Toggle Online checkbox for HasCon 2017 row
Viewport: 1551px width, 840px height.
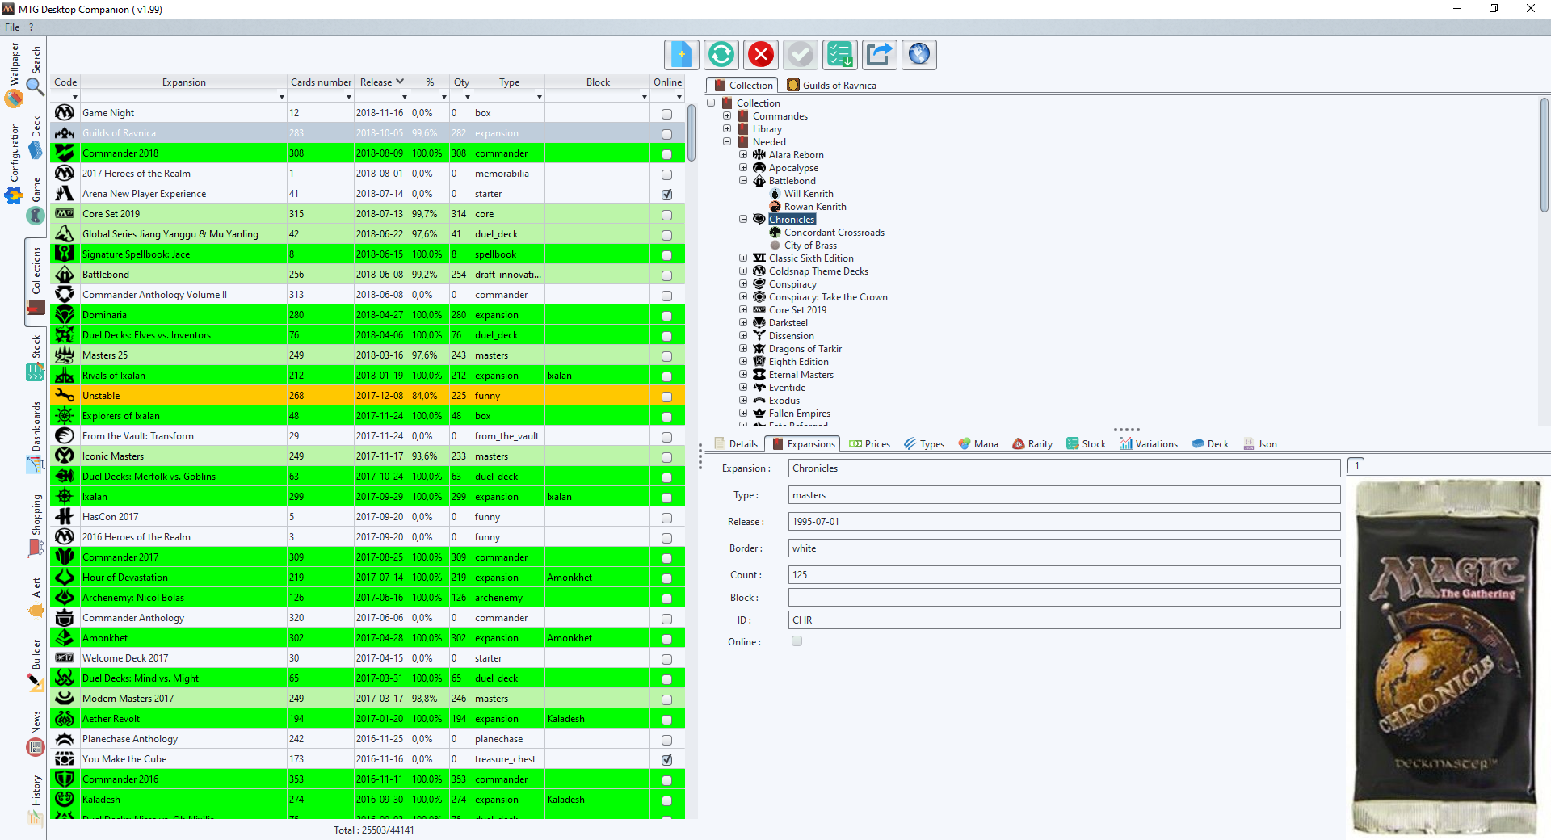pos(666,518)
